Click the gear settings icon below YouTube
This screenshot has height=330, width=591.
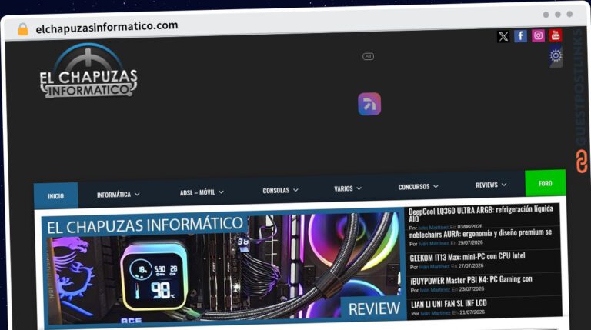pos(556,55)
